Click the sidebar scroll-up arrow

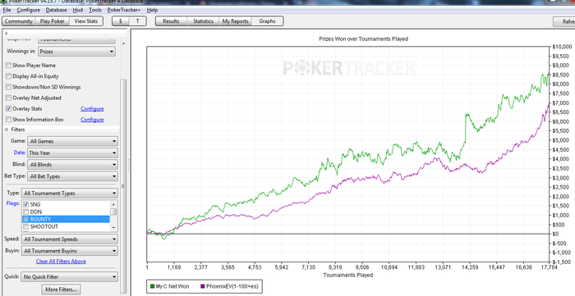pos(123,43)
